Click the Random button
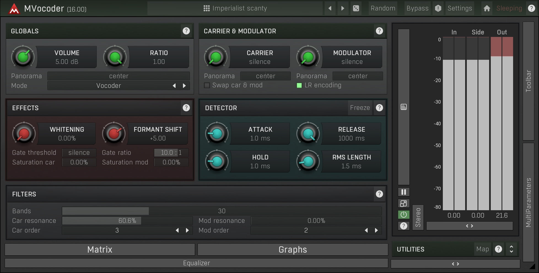The image size is (539, 273). (383, 8)
